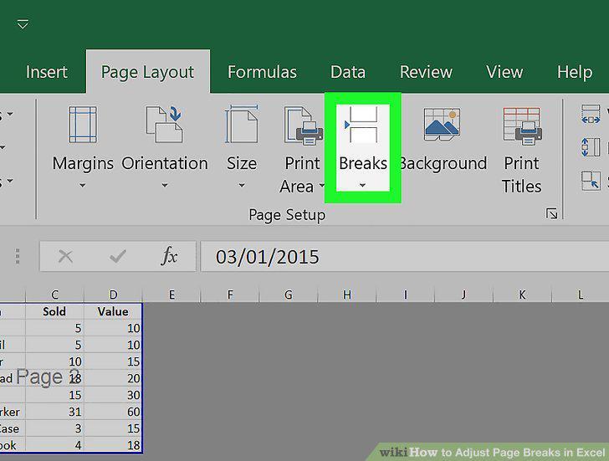Click Value cell containing 20
This screenshot has height=461, width=609.
pos(113,378)
